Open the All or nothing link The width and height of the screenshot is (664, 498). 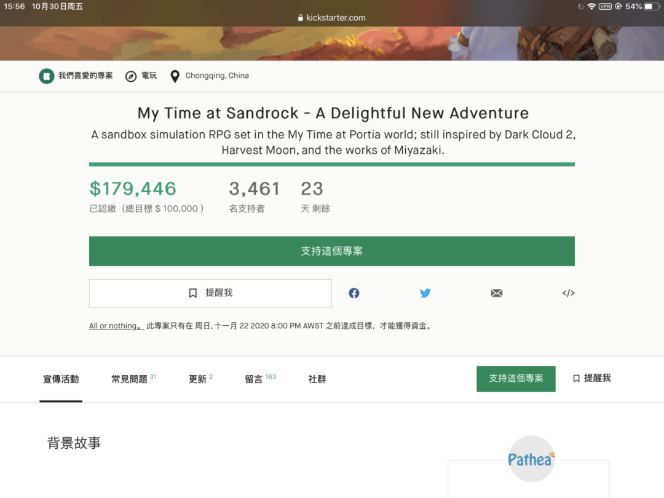116,326
